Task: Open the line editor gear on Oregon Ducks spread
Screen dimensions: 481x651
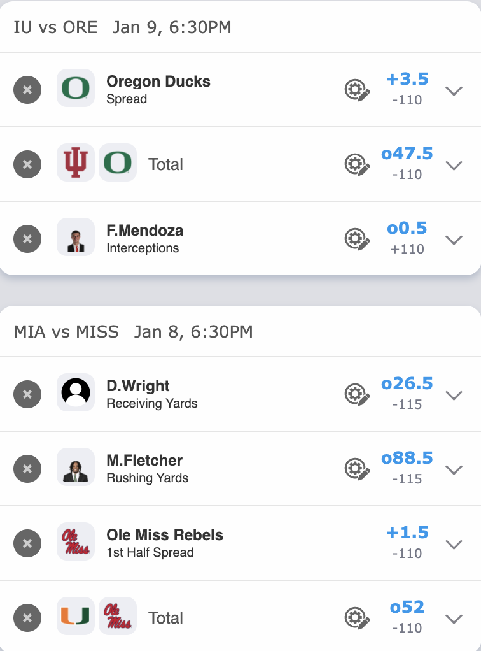Action: pyautogui.click(x=356, y=90)
